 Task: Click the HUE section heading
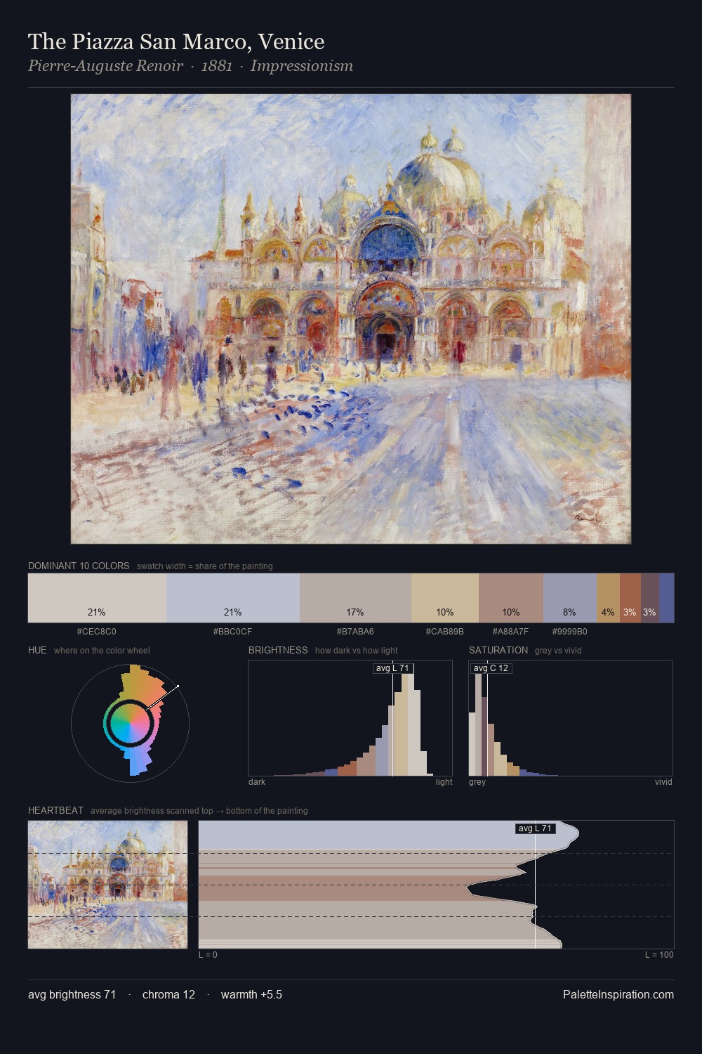click(x=37, y=650)
